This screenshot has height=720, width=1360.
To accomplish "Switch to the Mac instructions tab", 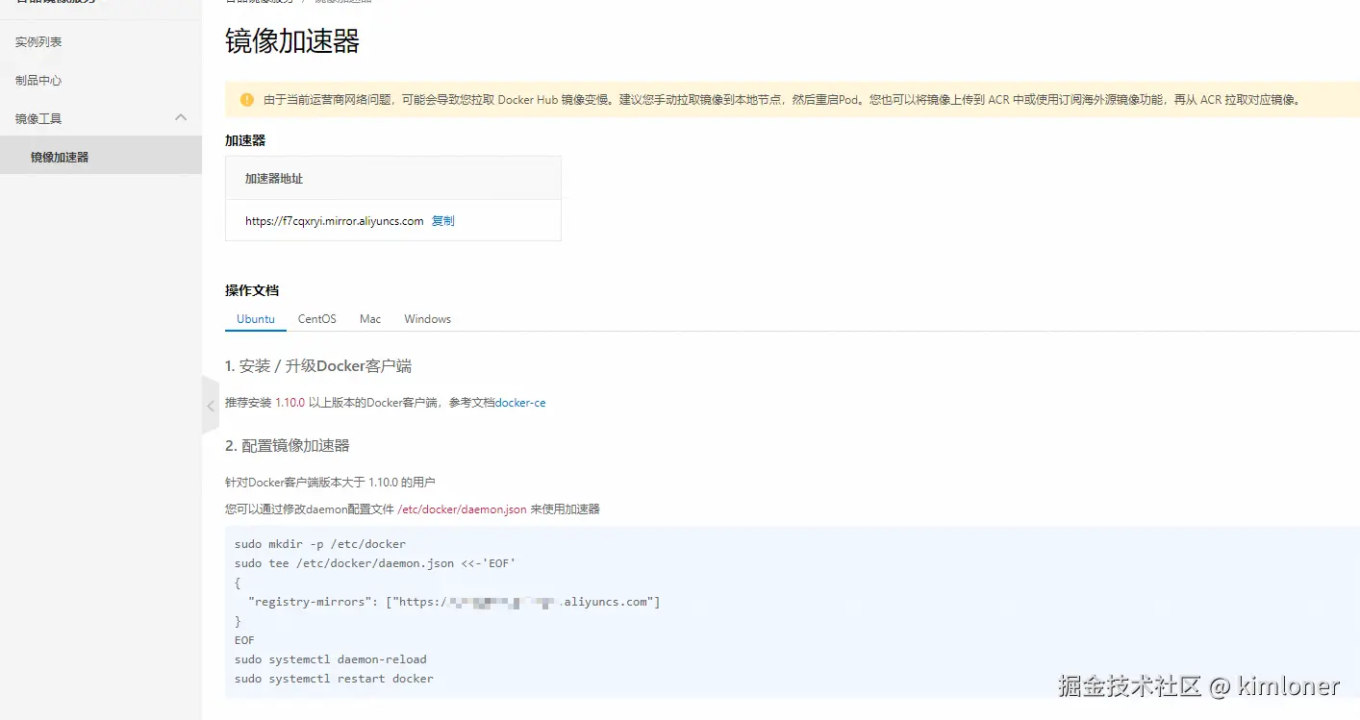I will click(x=369, y=318).
